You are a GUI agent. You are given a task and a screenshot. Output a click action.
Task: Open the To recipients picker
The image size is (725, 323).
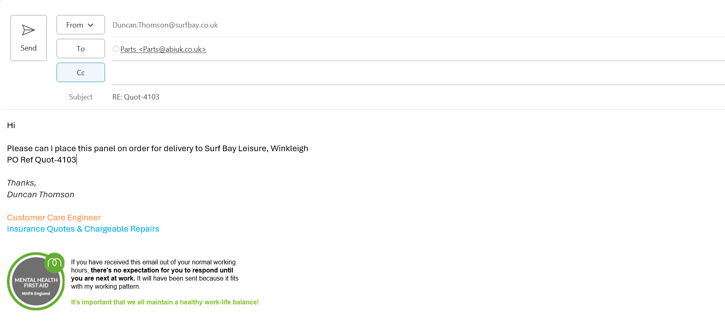pos(80,49)
